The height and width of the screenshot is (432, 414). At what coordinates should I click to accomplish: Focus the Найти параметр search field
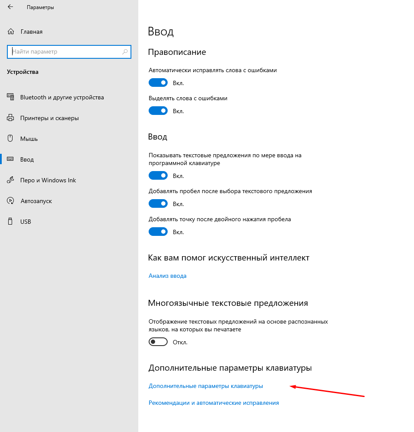click(69, 51)
